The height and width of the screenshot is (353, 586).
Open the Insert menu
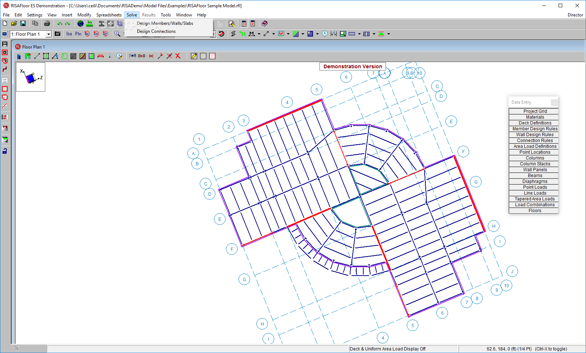click(67, 15)
